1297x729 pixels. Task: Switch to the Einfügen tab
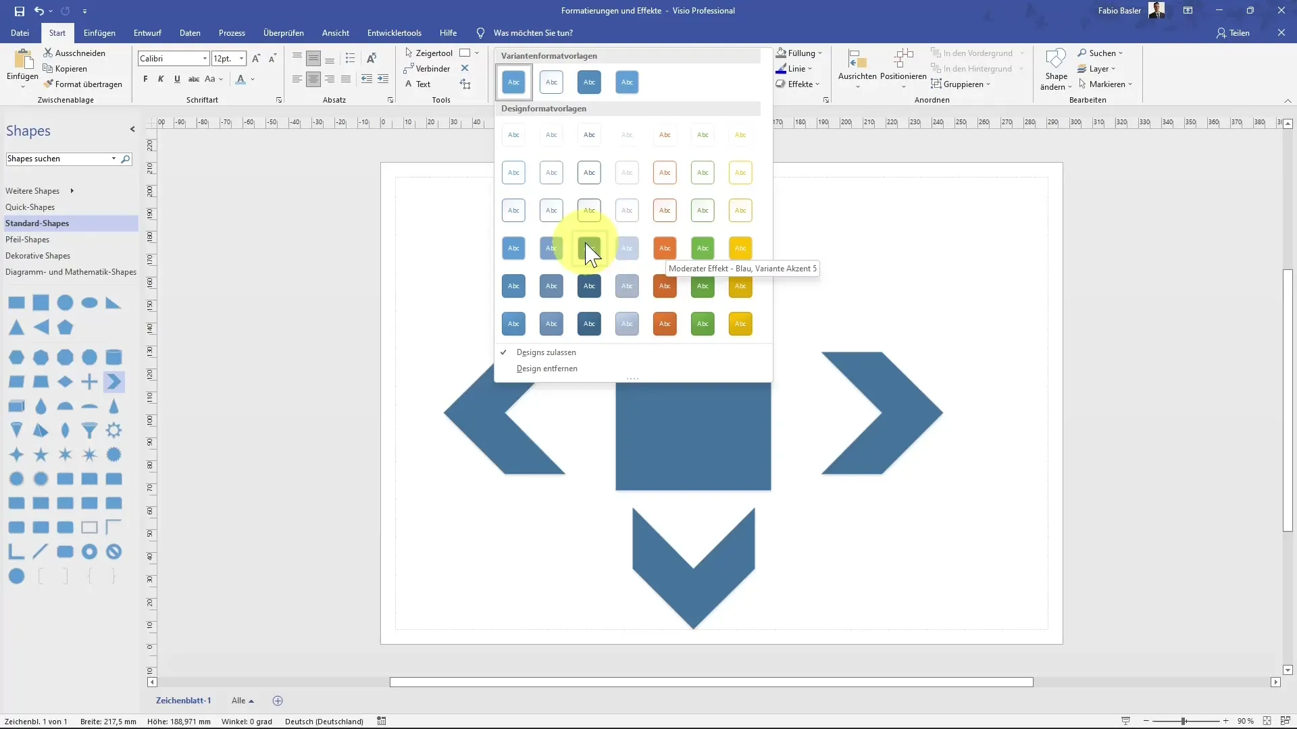(x=99, y=32)
